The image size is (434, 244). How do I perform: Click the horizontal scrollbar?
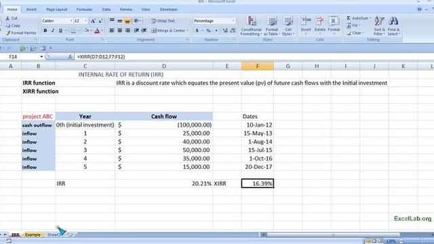[x=333, y=235]
